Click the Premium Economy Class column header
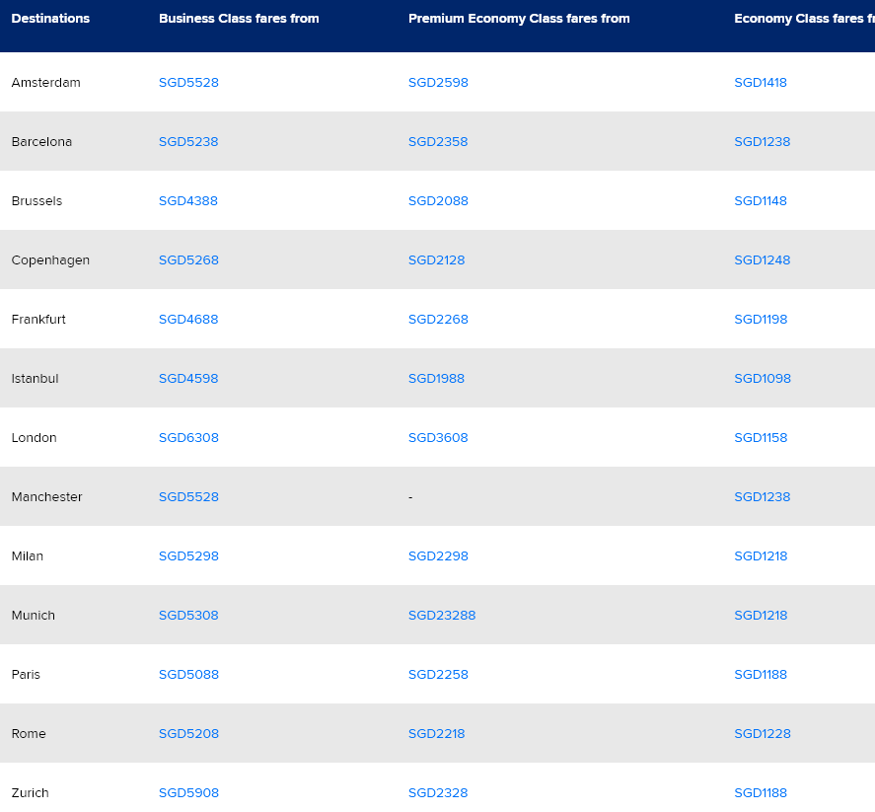The height and width of the screenshot is (812, 875). [519, 19]
